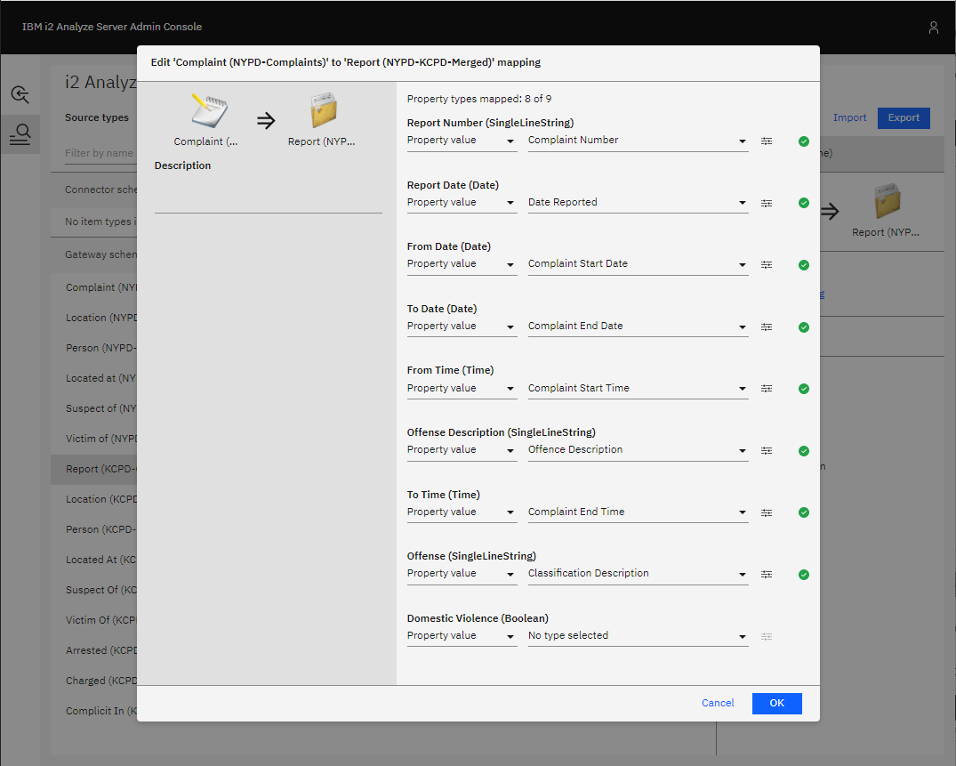Open settings icon for Report Number mapping

coord(767,141)
